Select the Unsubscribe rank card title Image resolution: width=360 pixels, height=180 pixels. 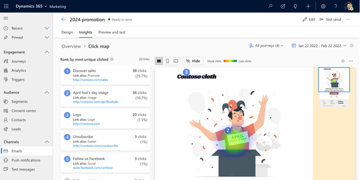pos(83,137)
